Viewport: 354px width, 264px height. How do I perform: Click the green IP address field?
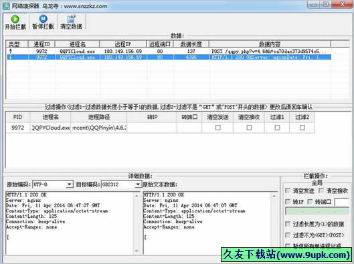click(x=317, y=211)
